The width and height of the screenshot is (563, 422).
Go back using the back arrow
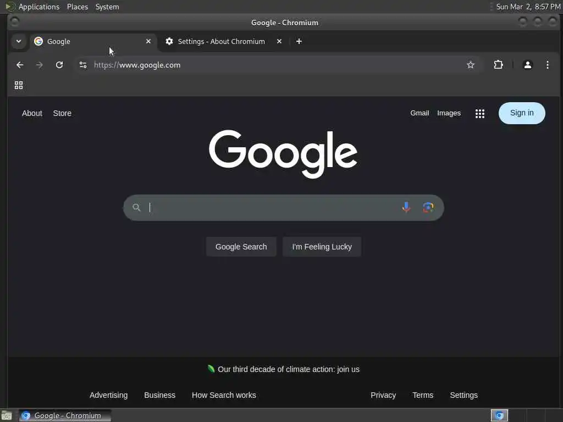pos(20,65)
